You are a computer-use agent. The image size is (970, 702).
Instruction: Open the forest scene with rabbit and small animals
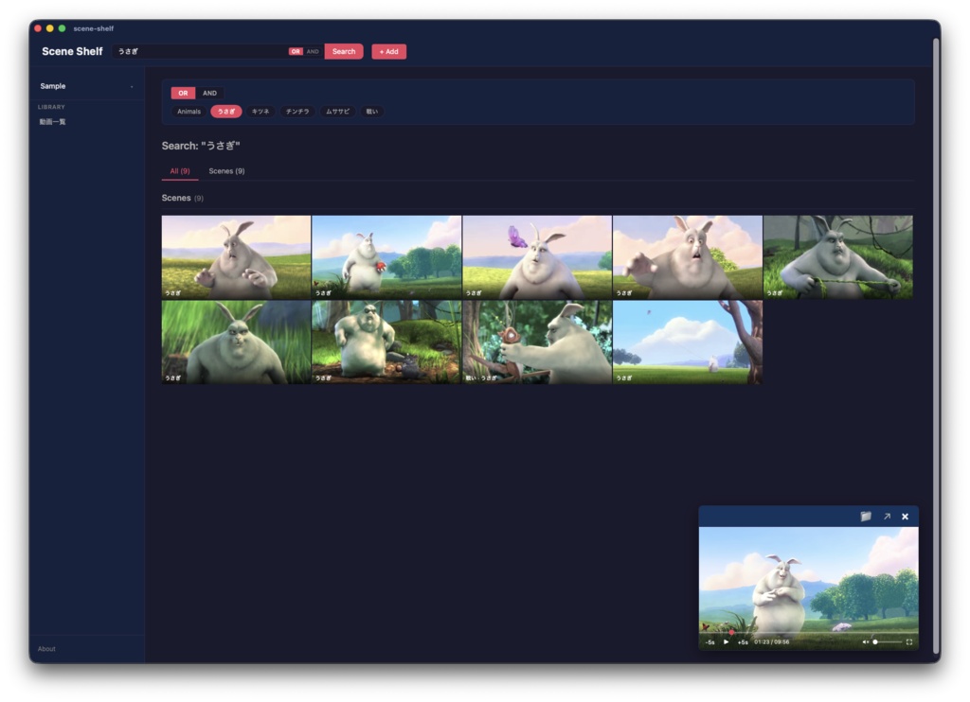386,342
